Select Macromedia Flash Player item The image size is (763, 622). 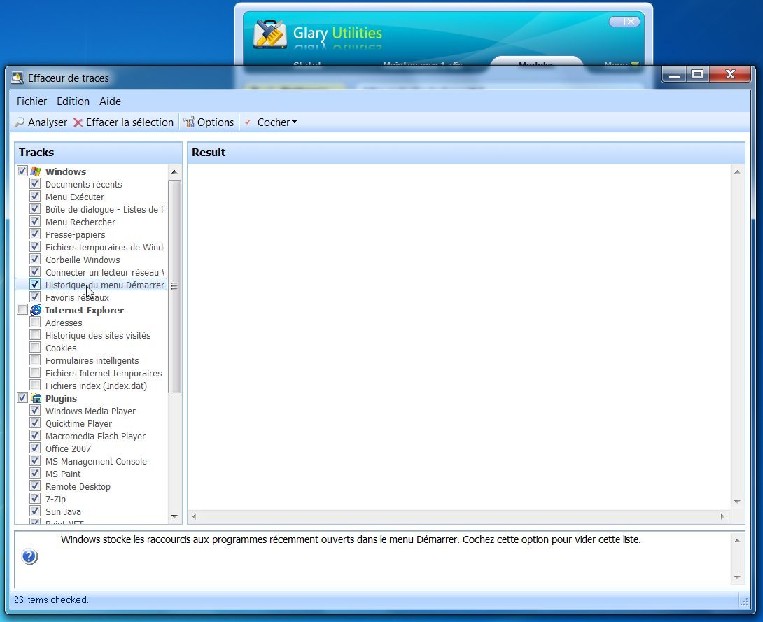95,436
